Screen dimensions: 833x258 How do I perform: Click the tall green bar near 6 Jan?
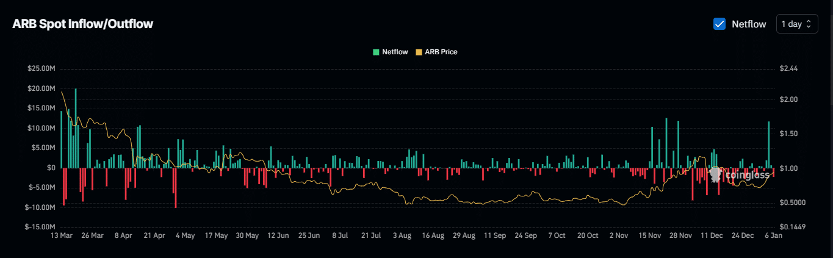(769, 144)
